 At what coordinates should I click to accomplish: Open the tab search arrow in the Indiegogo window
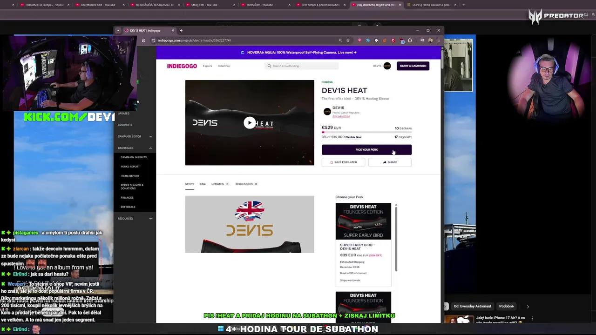click(x=118, y=30)
